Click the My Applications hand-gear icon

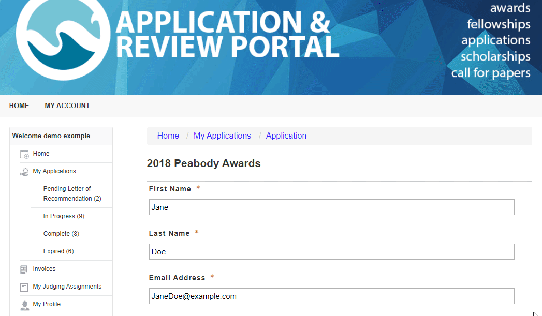click(x=24, y=172)
